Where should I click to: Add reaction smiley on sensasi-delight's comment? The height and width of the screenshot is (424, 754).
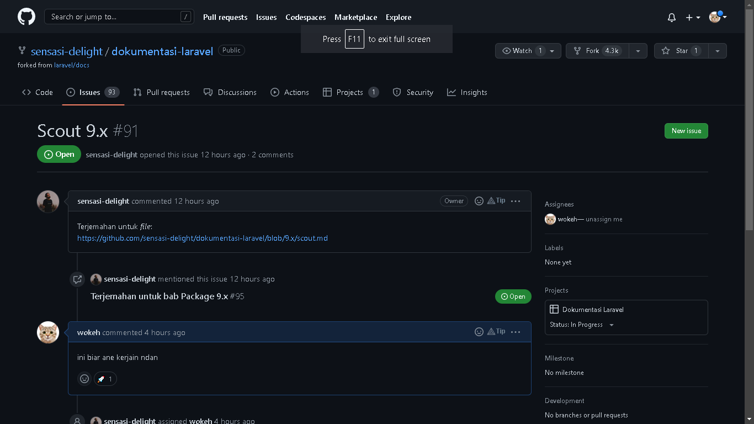(479, 201)
